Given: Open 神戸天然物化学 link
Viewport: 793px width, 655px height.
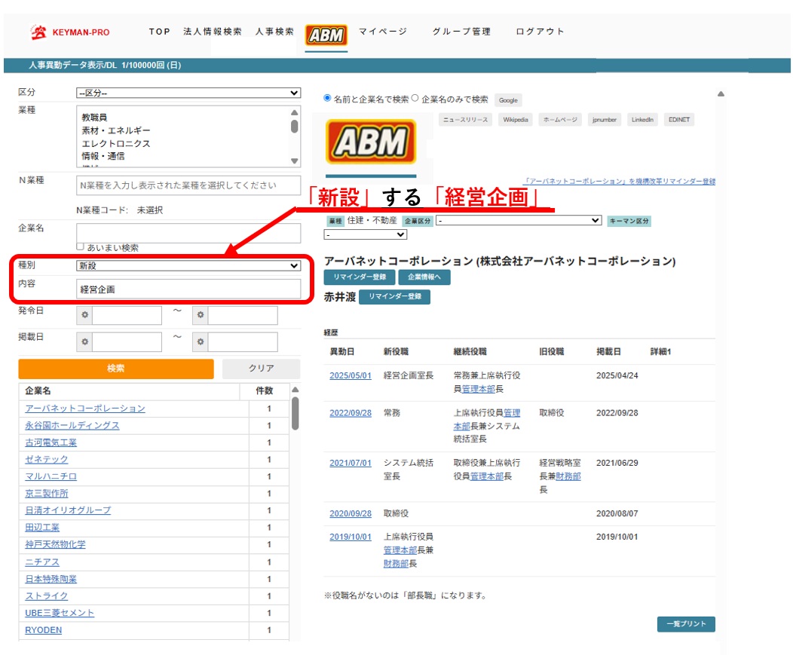Looking at the screenshot, I should 55,544.
